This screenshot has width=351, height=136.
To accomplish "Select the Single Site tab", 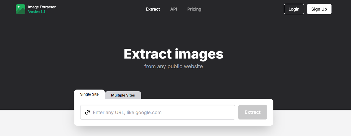I will (89, 94).
